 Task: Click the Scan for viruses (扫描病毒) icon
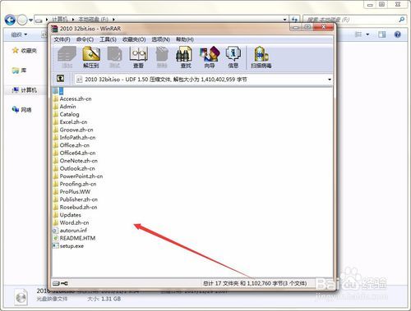(x=261, y=57)
